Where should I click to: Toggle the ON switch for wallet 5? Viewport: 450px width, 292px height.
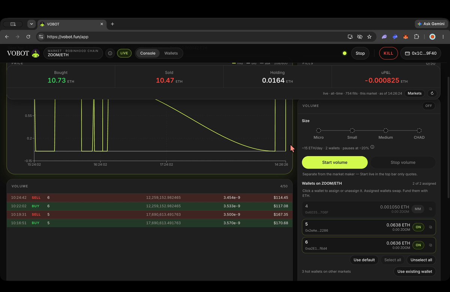coord(418,227)
